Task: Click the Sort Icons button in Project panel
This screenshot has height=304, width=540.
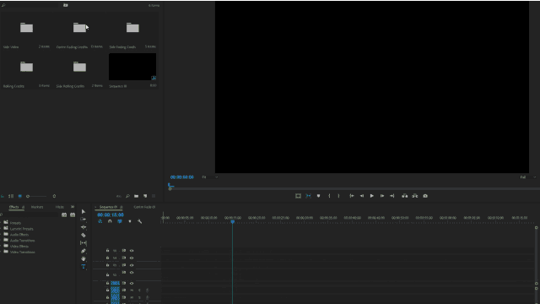Action: click(x=54, y=196)
